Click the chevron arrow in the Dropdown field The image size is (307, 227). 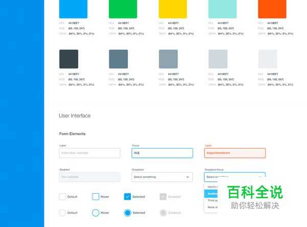point(187,177)
